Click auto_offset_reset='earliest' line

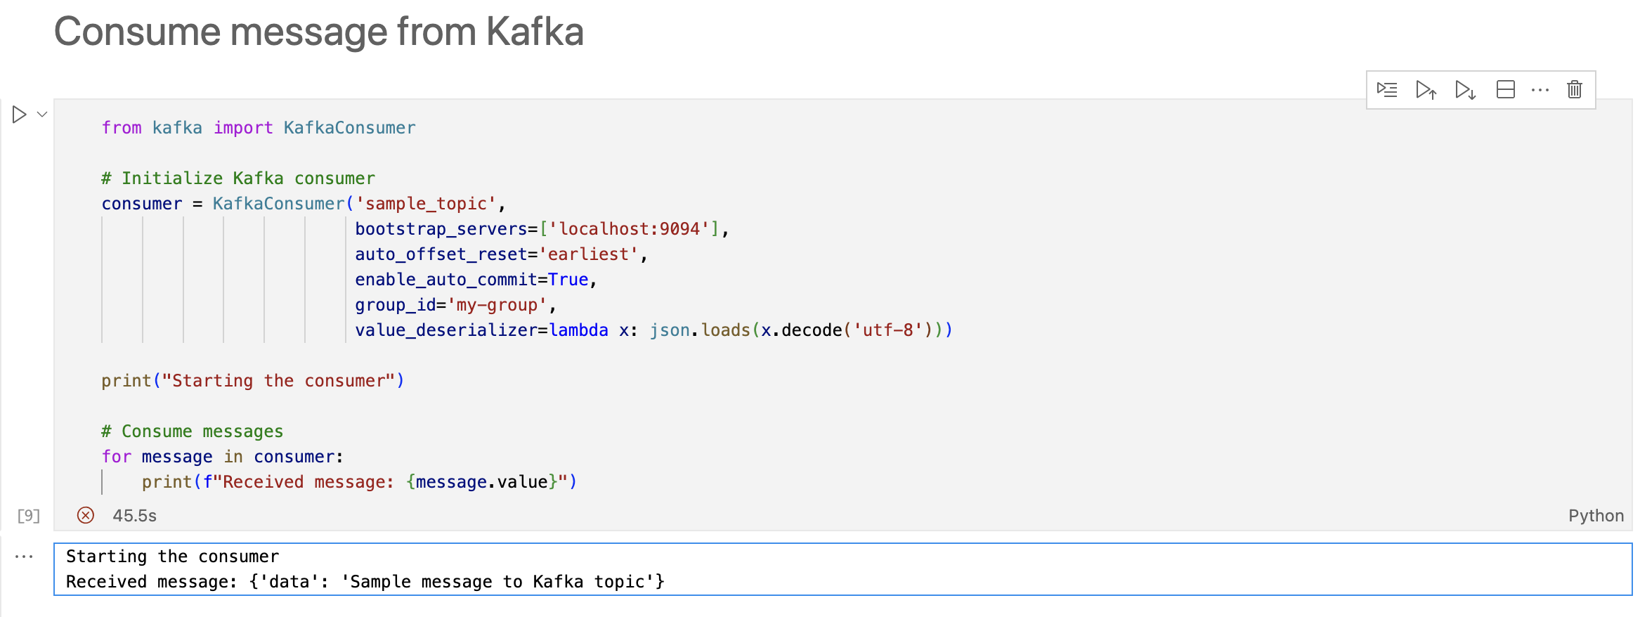(x=501, y=254)
